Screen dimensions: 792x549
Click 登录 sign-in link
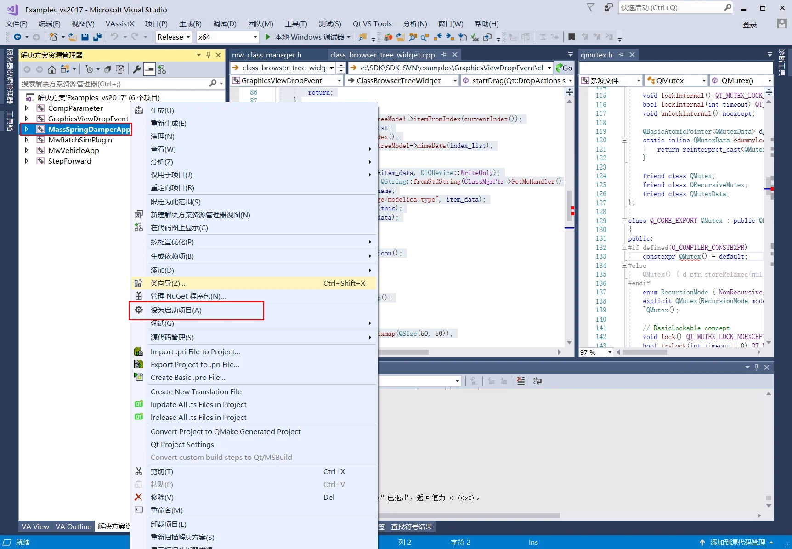(750, 24)
